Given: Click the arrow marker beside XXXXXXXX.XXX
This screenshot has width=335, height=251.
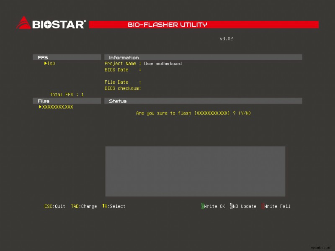Looking at the screenshot, I should pyautogui.click(x=40, y=107).
